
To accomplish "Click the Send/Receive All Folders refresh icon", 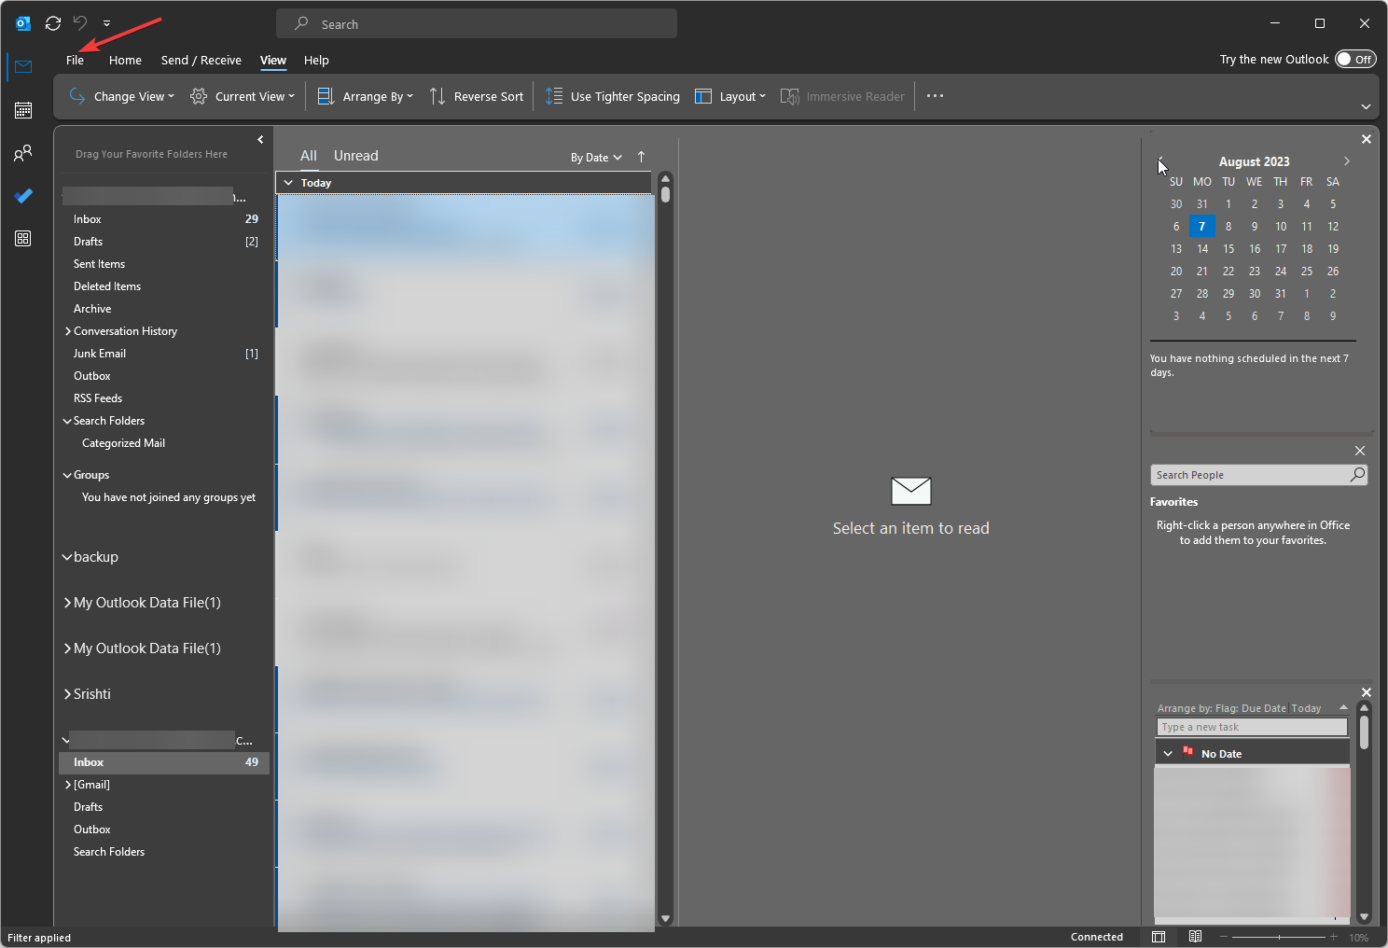I will coord(52,22).
